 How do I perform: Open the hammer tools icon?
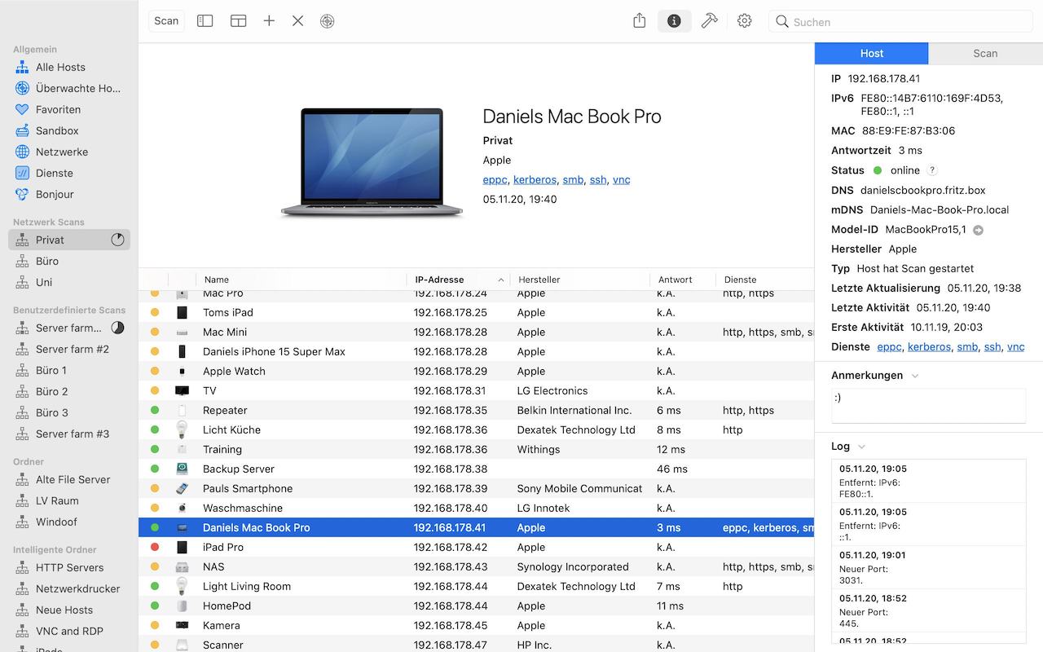pyautogui.click(x=709, y=21)
